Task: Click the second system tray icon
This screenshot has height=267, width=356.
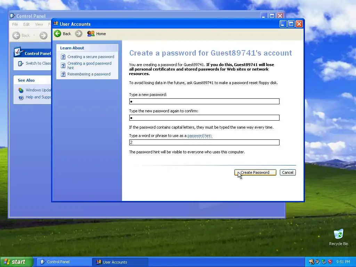Action: 318,262
